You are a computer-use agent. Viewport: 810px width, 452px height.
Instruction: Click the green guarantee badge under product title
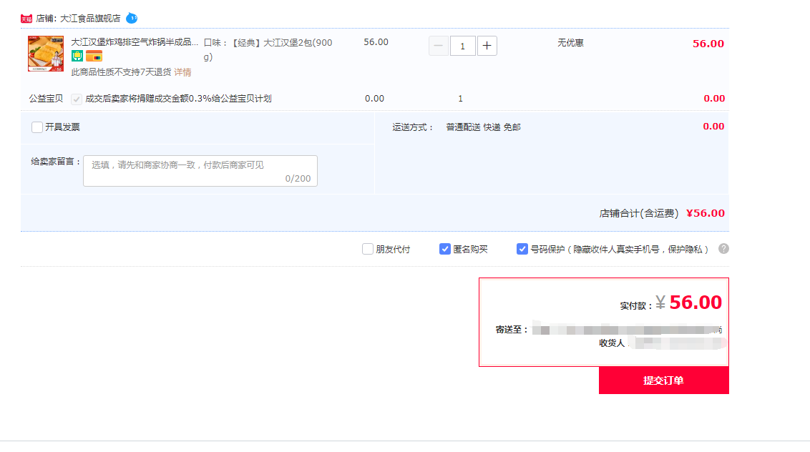tap(77, 56)
